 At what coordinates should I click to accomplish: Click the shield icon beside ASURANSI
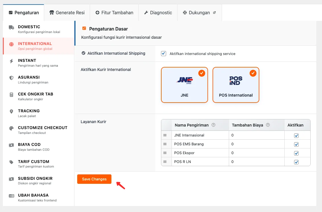pyautogui.click(x=11, y=77)
